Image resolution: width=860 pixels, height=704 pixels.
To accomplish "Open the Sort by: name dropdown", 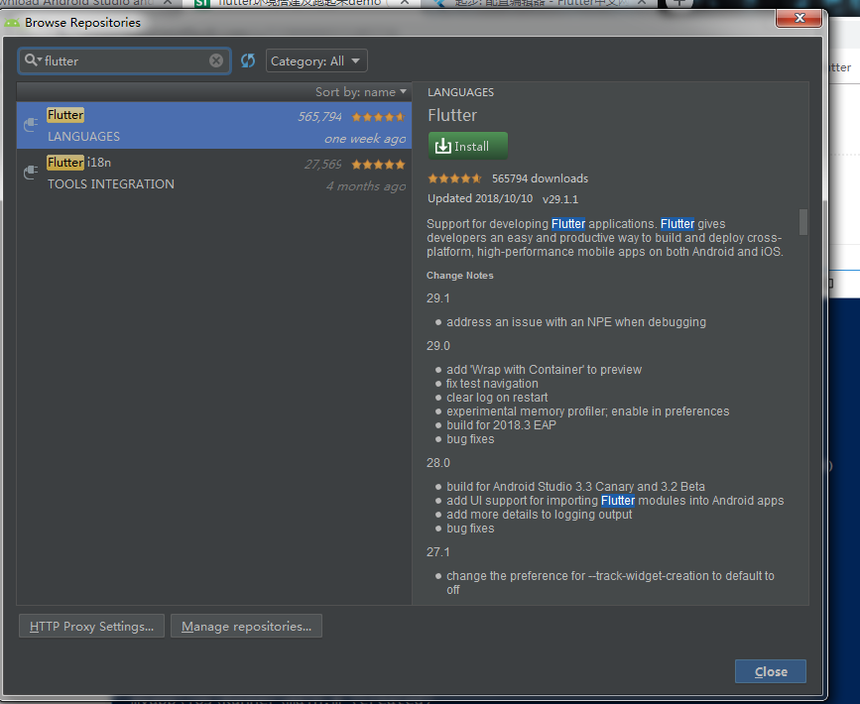I will coord(361,92).
